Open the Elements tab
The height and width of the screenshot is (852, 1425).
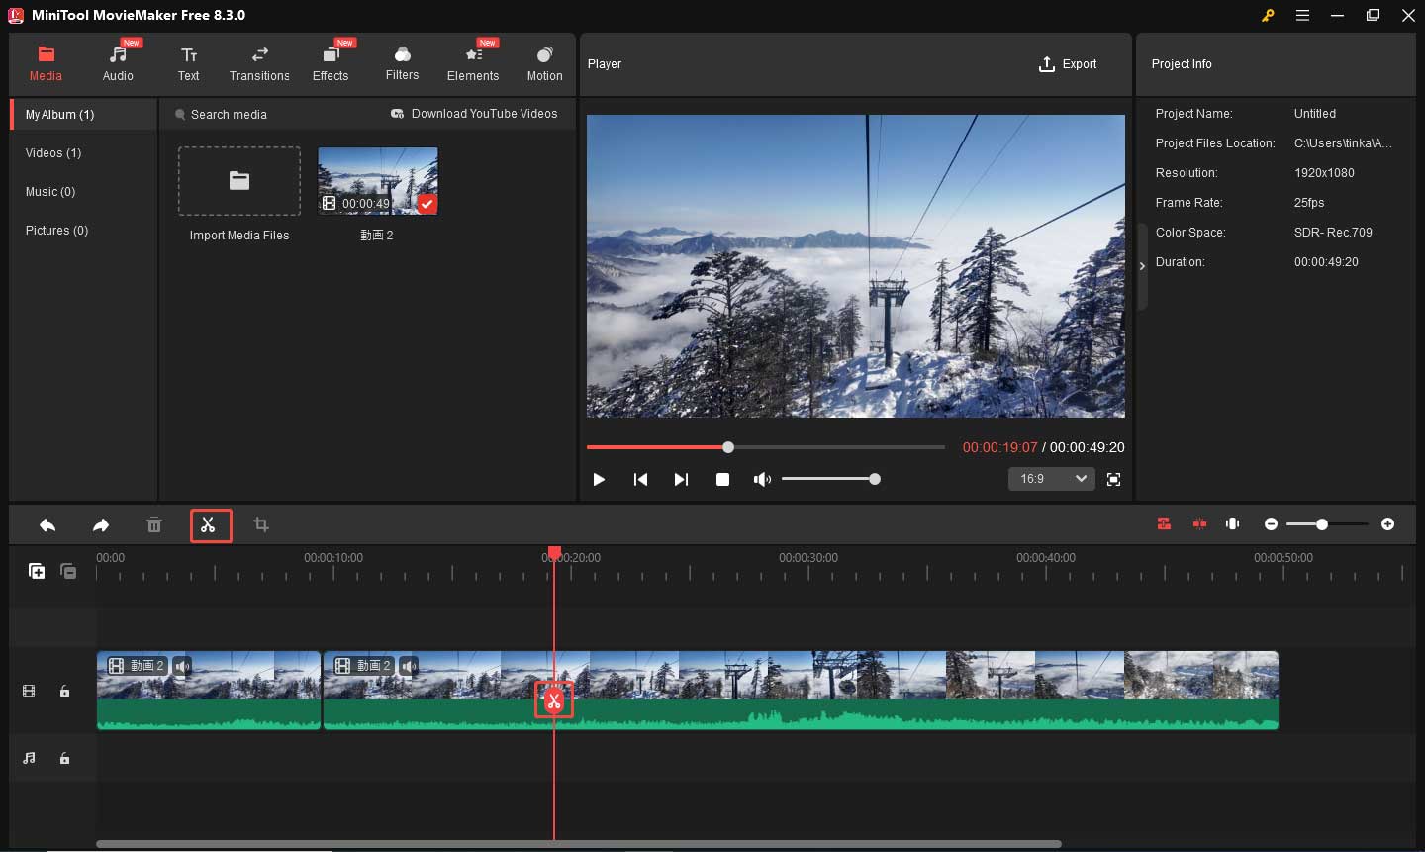point(473,63)
